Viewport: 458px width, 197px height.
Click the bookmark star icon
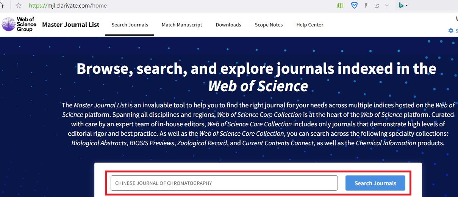(18, 6)
